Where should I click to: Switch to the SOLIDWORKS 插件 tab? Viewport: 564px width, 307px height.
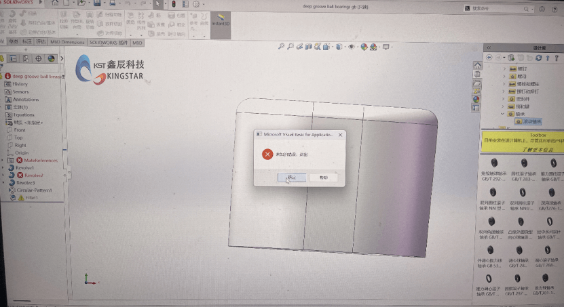click(109, 43)
